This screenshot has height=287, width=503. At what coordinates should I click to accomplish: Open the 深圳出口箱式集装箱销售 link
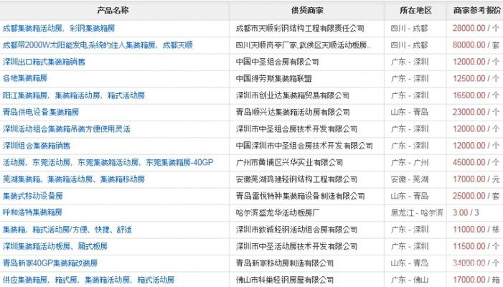click(x=44, y=62)
